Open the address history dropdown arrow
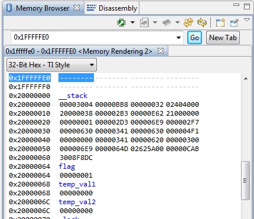The height and width of the screenshot is (219, 254). (x=178, y=37)
